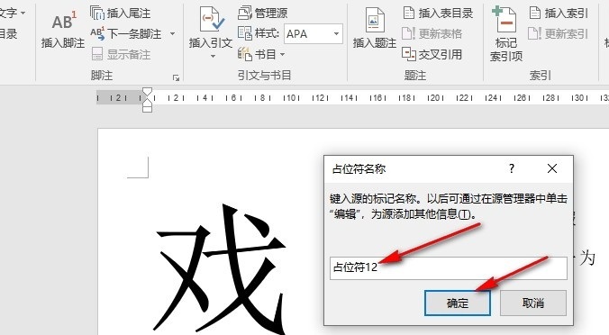Open the Bibliography (书目) dropdown
The width and height of the screenshot is (609, 335).
(261, 54)
